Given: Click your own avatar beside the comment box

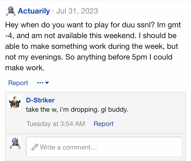Looking at the screenshot, I should pos(15,143).
